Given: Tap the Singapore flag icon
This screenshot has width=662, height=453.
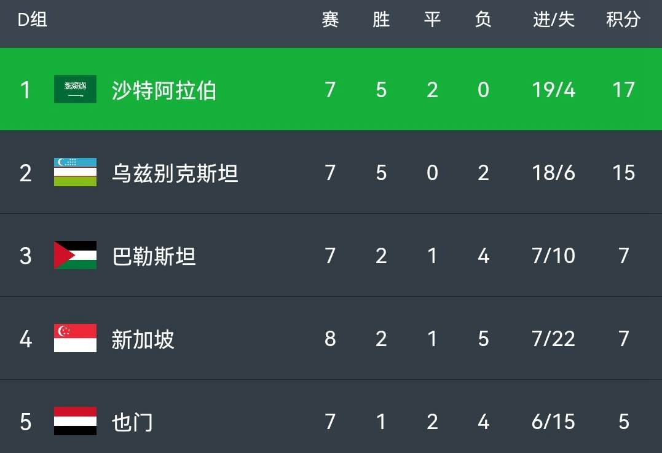Looking at the screenshot, I should click(75, 338).
